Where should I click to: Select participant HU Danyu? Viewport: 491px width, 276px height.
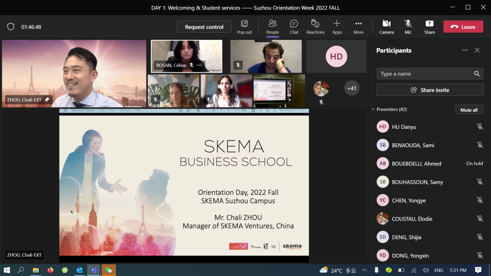click(x=430, y=127)
